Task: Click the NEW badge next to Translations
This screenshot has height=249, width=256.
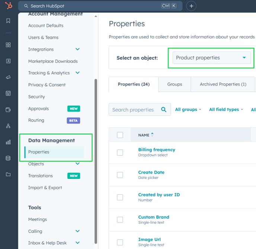Action: pos(74,176)
